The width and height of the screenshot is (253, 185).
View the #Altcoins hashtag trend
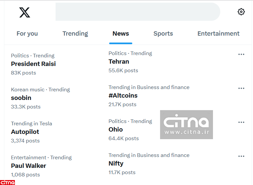click(123, 96)
